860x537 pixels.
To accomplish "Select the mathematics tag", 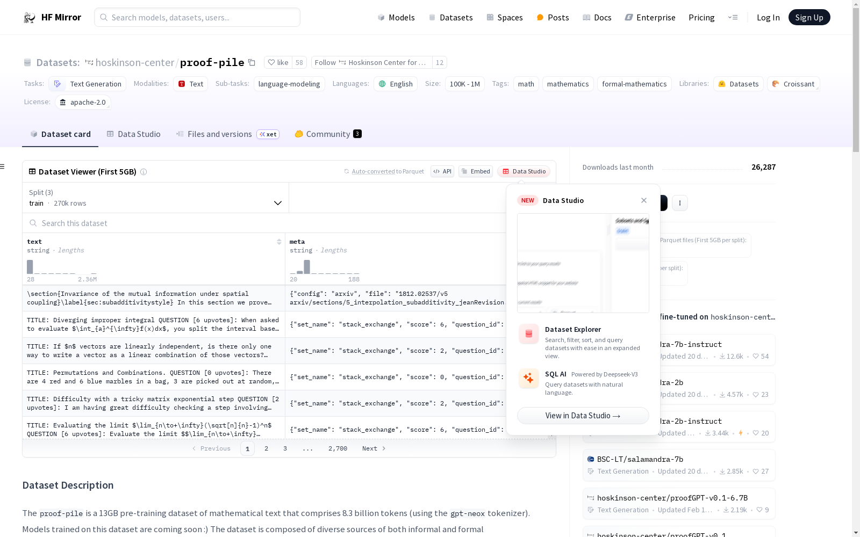I will (x=568, y=84).
